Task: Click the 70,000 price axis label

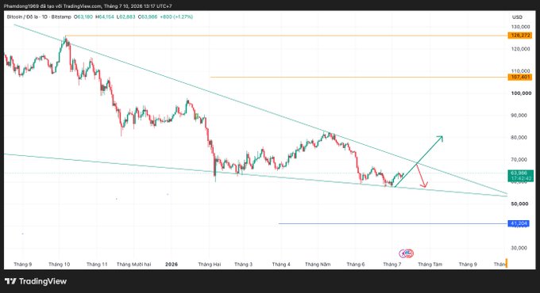Action: coord(519,160)
